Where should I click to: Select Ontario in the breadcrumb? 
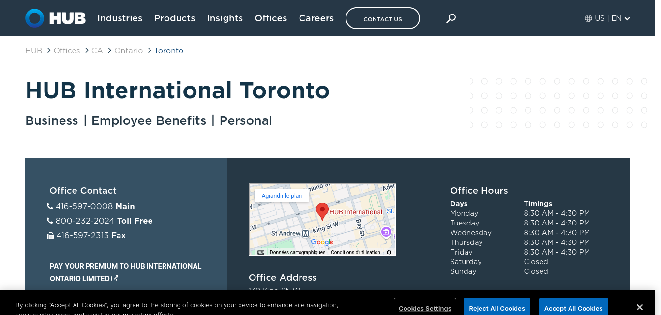click(x=129, y=51)
